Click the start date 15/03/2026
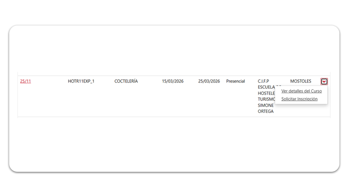 [172, 81]
